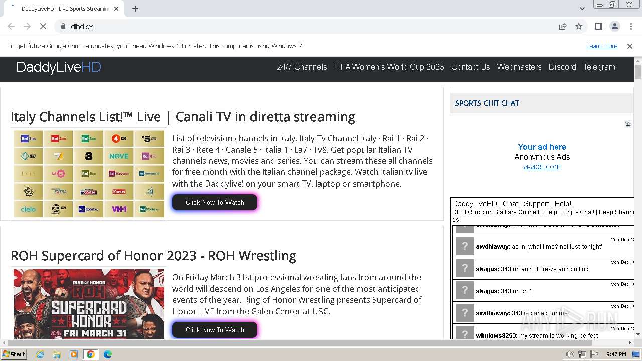Go to the Contact Us page

[470, 67]
